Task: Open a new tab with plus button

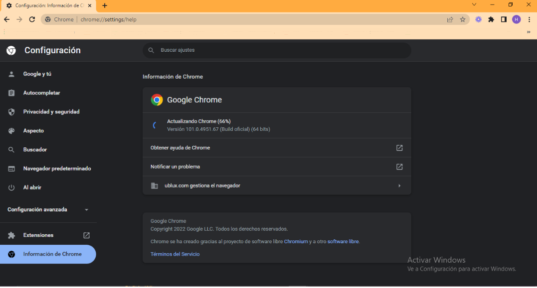Action: coord(105,5)
